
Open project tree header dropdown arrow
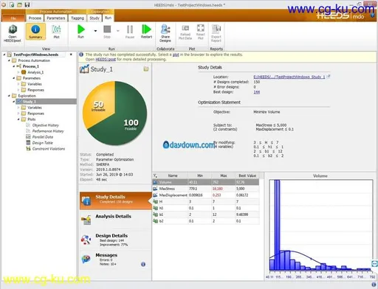point(71,55)
